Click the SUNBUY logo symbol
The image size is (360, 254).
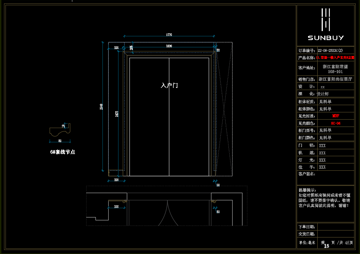point(325,19)
